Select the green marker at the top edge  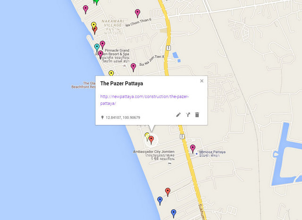tap(96, 2)
